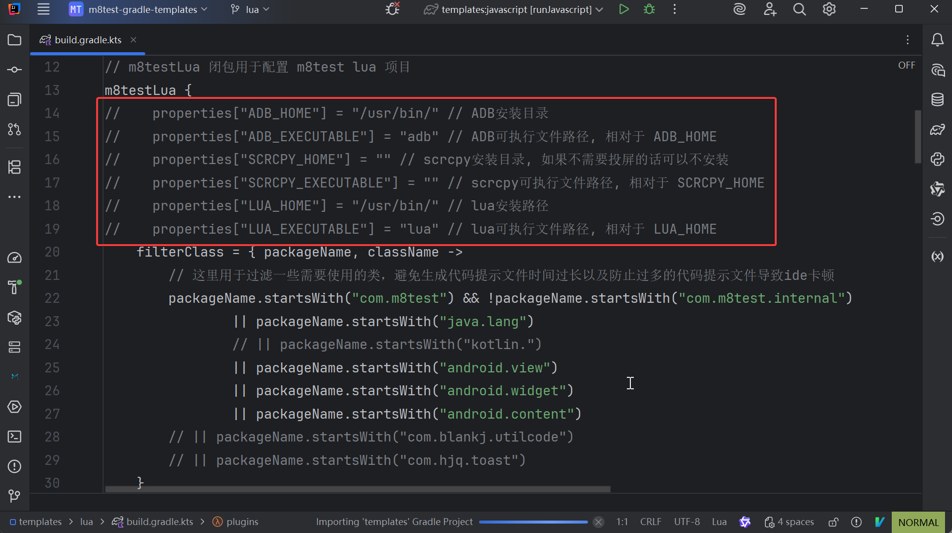The image size is (952, 533).
Task: Open the Terminal tool window
Action: tap(14, 437)
